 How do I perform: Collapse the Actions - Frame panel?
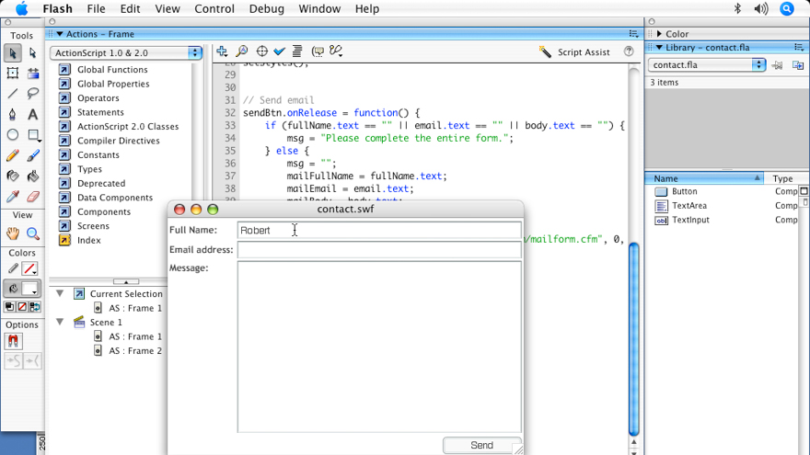click(x=60, y=34)
